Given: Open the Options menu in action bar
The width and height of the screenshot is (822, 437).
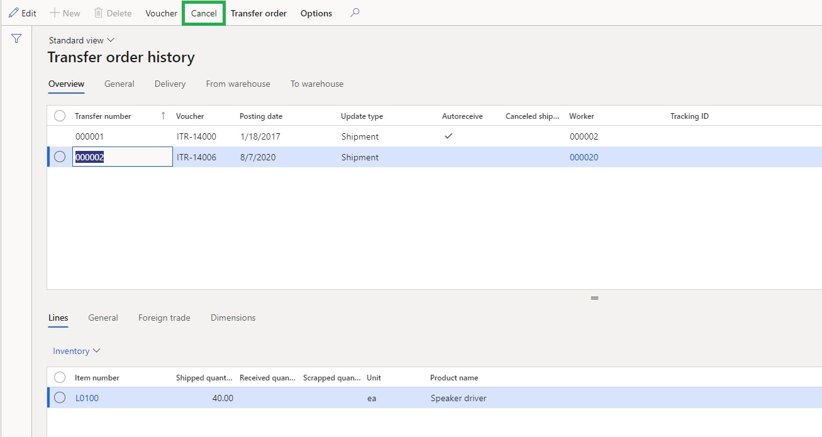Looking at the screenshot, I should tap(316, 13).
